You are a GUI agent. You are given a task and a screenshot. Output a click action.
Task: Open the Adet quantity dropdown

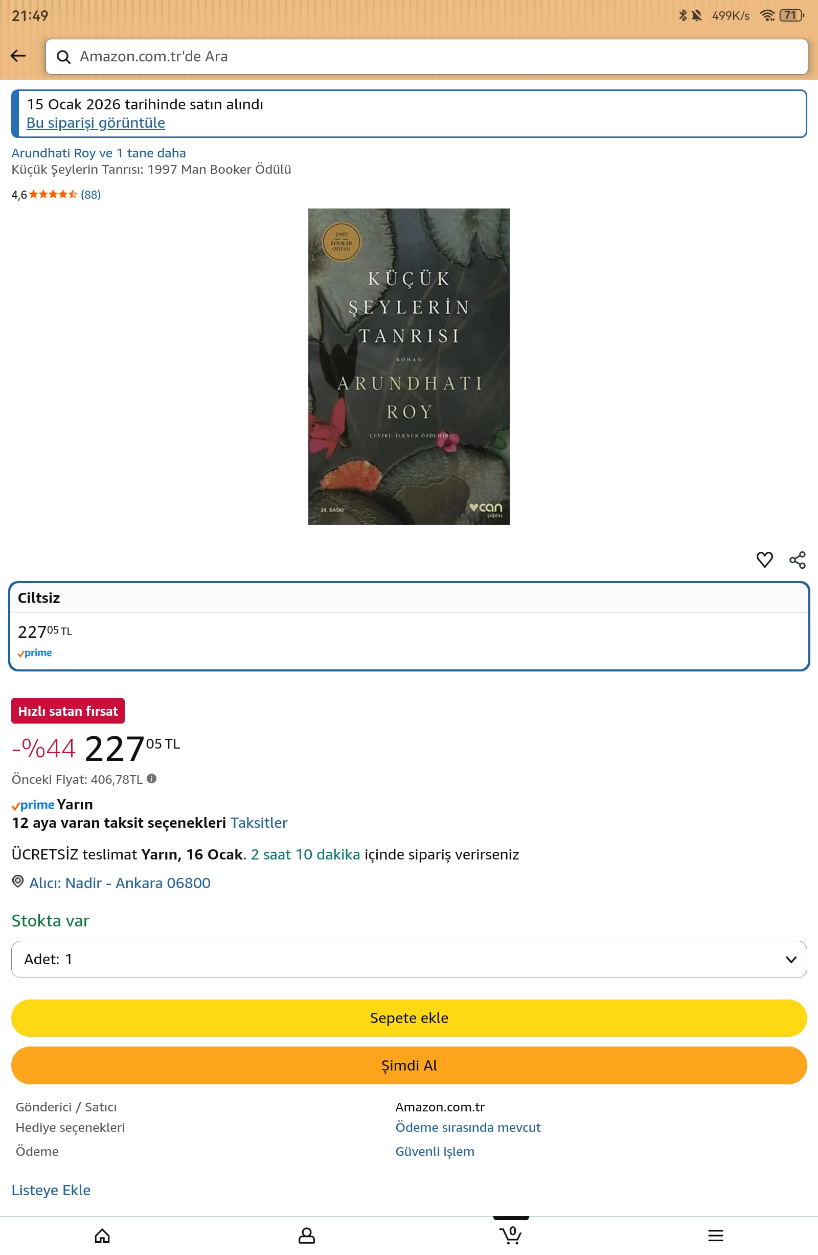click(x=409, y=959)
